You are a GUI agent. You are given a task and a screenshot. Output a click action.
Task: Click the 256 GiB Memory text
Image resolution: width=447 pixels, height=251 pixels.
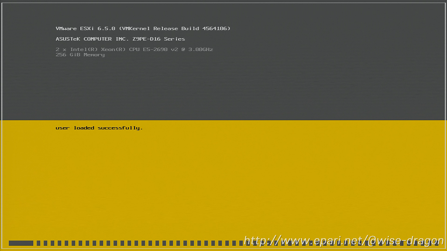(x=80, y=54)
